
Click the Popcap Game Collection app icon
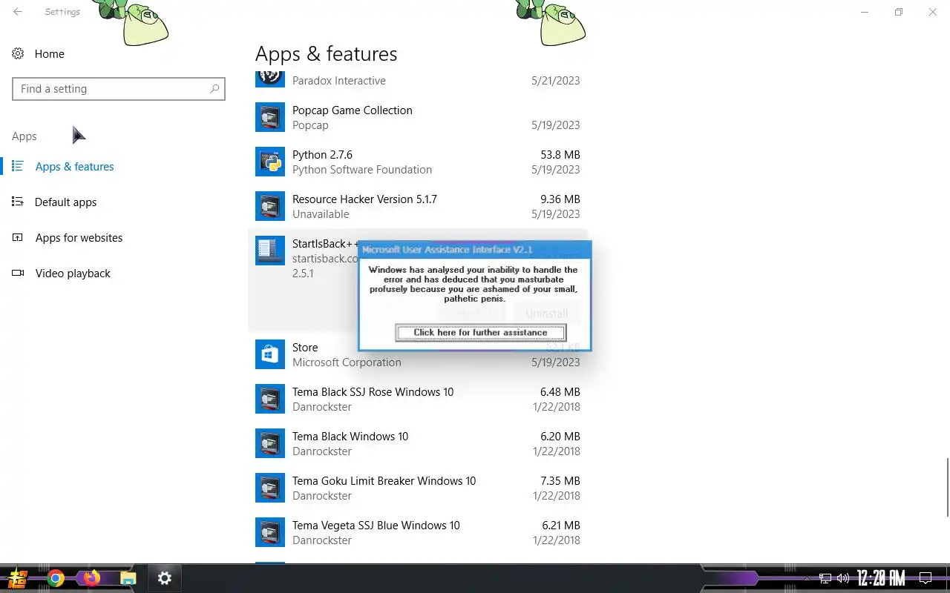click(270, 117)
